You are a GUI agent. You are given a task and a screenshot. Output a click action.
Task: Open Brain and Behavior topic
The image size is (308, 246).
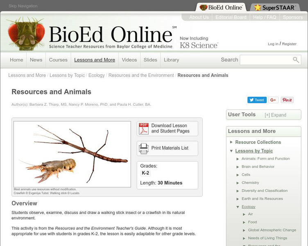[x=258, y=167]
